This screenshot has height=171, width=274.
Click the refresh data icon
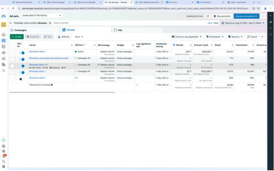pyautogui.click(x=208, y=16)
